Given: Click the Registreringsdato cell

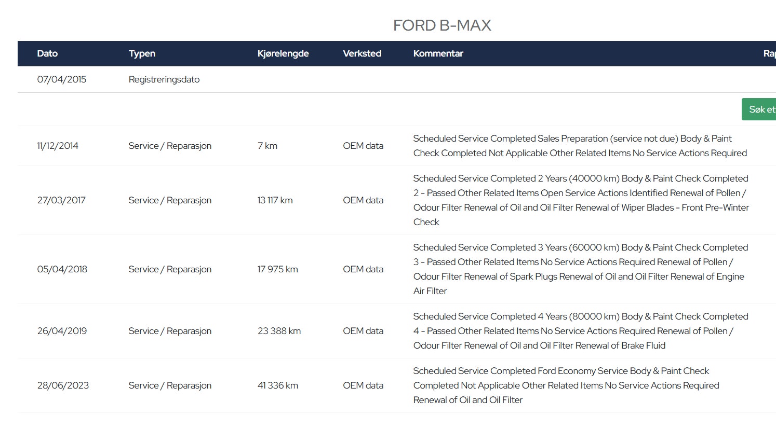Looking at the screenshot, I should point(164,79).
